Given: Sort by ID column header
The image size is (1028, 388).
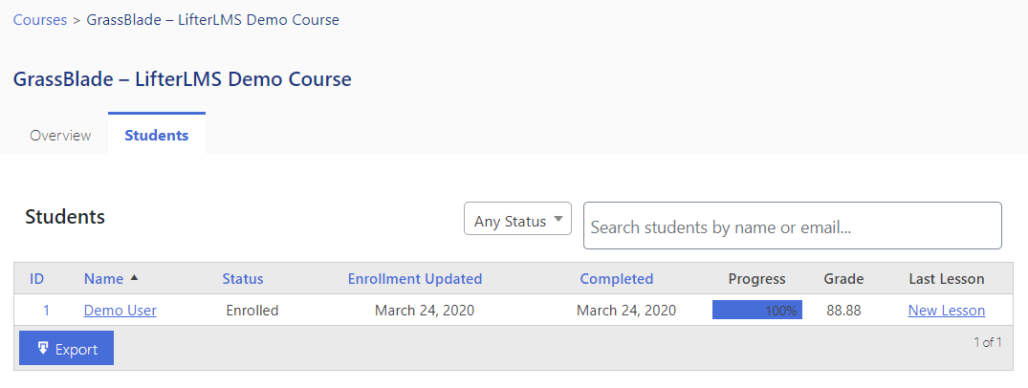Looking at the screenshot, I should [36, 278].
